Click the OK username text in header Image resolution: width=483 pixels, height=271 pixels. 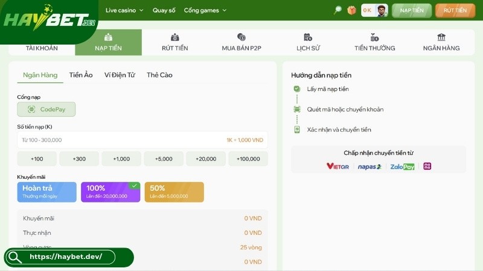[367, 10]
